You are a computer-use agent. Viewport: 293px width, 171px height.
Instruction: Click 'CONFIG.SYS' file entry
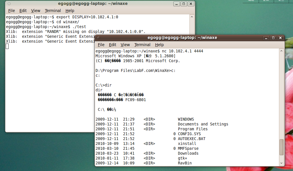[x=189, y=134]
